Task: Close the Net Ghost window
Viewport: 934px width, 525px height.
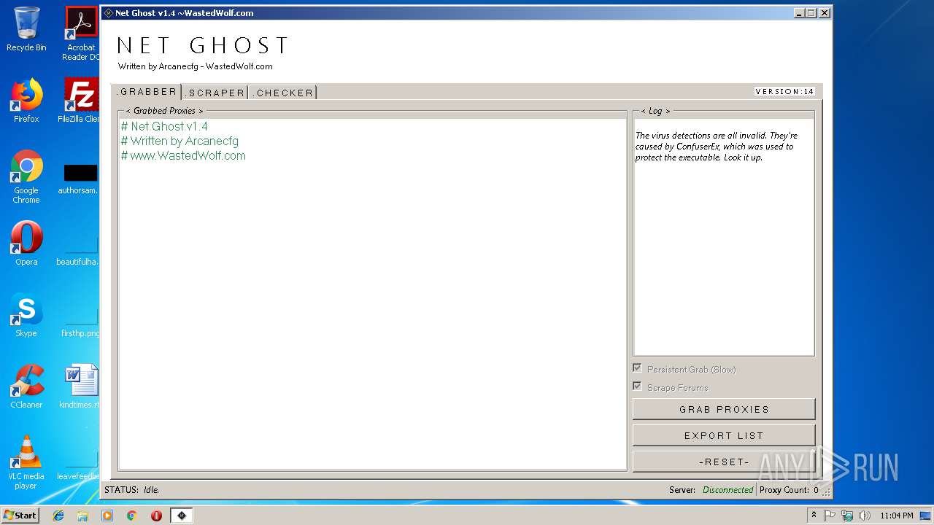Action: (824, 13)
